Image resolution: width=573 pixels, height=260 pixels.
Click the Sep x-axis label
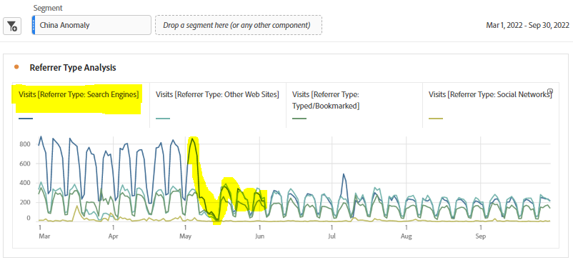coord(481,236)
